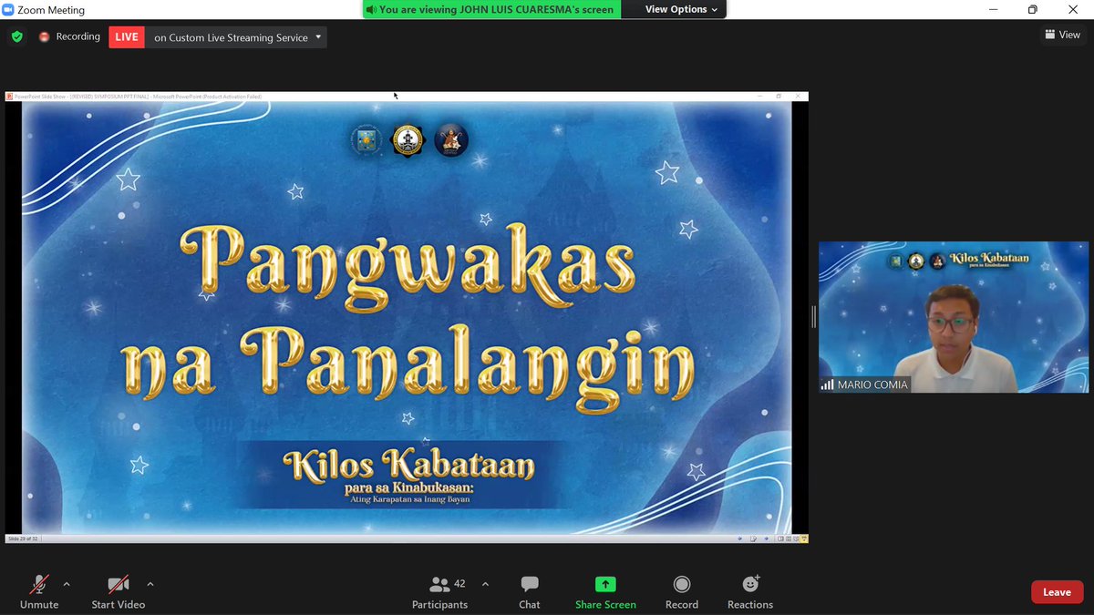Select MARIO COMIA's video thumbnail
This screenshot has height=615, width=1094.
(x=953, y=317)
